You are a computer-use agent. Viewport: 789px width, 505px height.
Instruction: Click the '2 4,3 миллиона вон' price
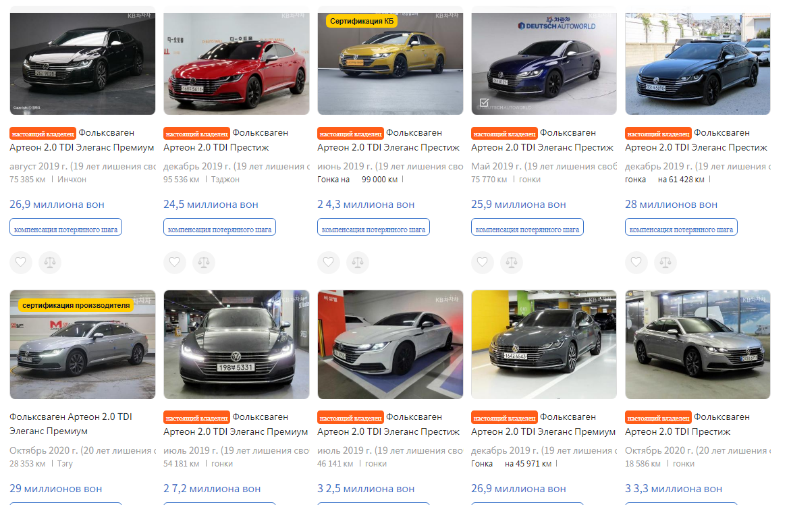[366, 205]
